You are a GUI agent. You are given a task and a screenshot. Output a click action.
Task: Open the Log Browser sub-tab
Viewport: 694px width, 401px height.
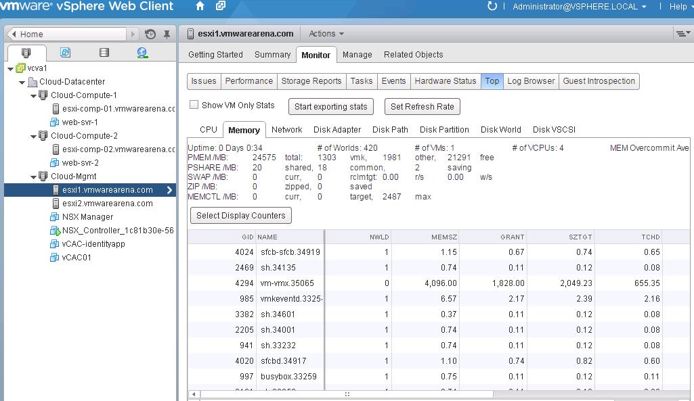531,81
